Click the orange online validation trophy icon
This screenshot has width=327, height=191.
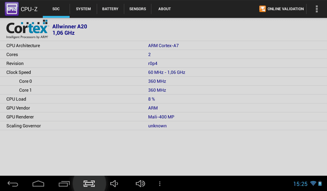point(262,9)
